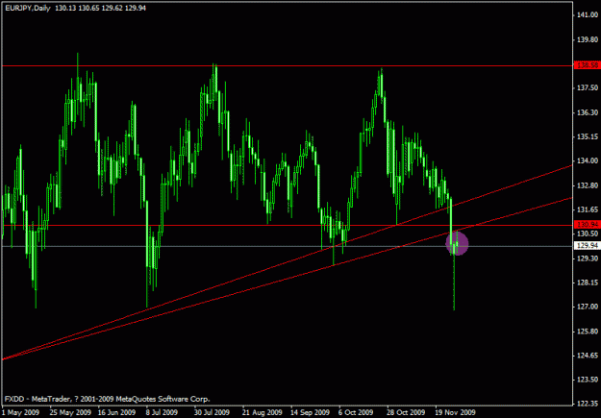Click 130.50 on the price axis
Image resolution: width=601 pixels, height=418 pixels.
(588, 234)
